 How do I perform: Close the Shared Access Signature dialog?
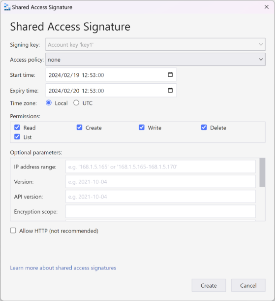[266, 7]
